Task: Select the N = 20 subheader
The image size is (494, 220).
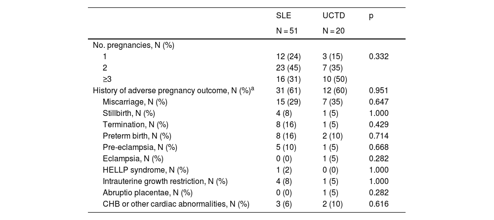Action: 333,31
